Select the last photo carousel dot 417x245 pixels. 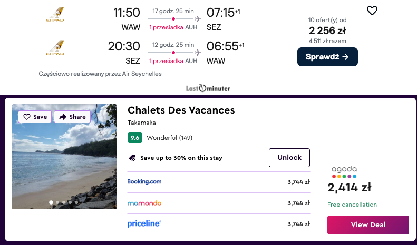point(76,202)
